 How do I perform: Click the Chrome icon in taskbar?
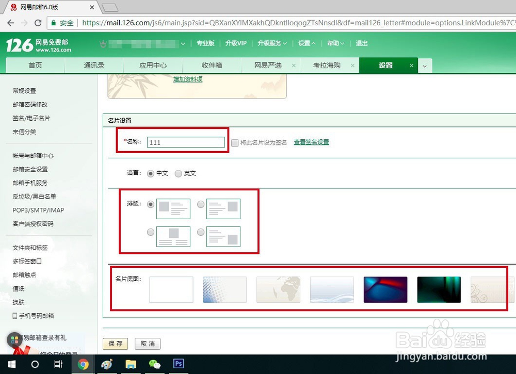[83, 364]
